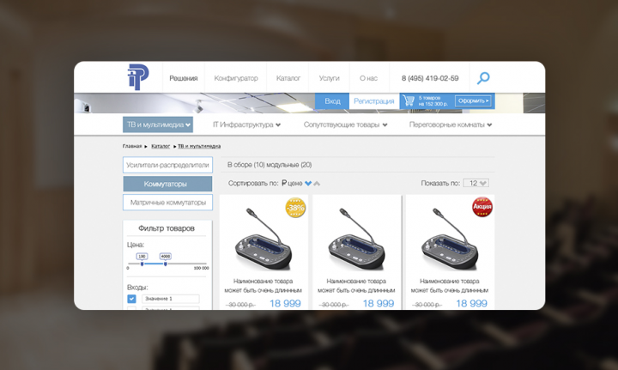Select Матричные коммутаторы category
Viewport: 618px width, 370px height.
[167, 203]
